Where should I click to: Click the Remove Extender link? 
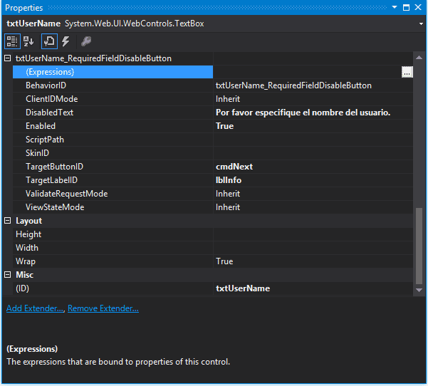103,308
